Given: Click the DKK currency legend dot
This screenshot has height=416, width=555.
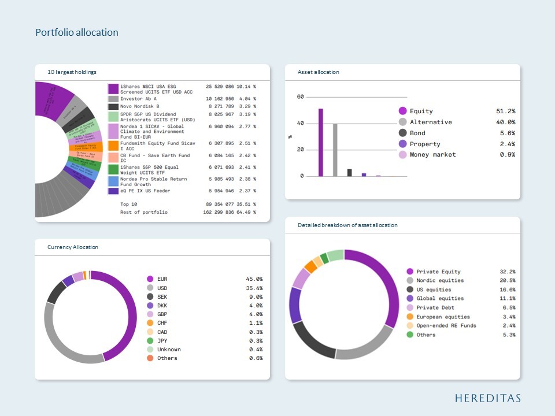Looking at the screenshot, I should (x=150, y=306).
